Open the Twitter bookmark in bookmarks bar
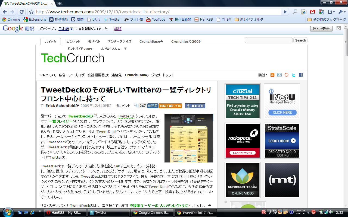Screen dimensions: 348x217 112,20
